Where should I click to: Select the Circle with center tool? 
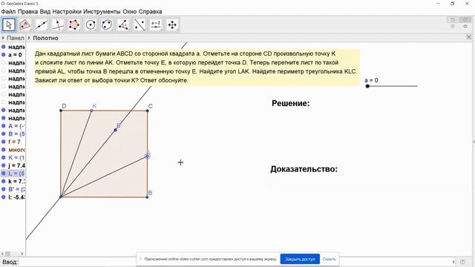click(x=91, y=24)
